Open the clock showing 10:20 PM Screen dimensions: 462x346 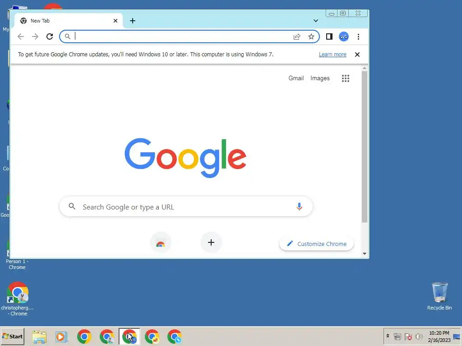click(x=439, y=336)
